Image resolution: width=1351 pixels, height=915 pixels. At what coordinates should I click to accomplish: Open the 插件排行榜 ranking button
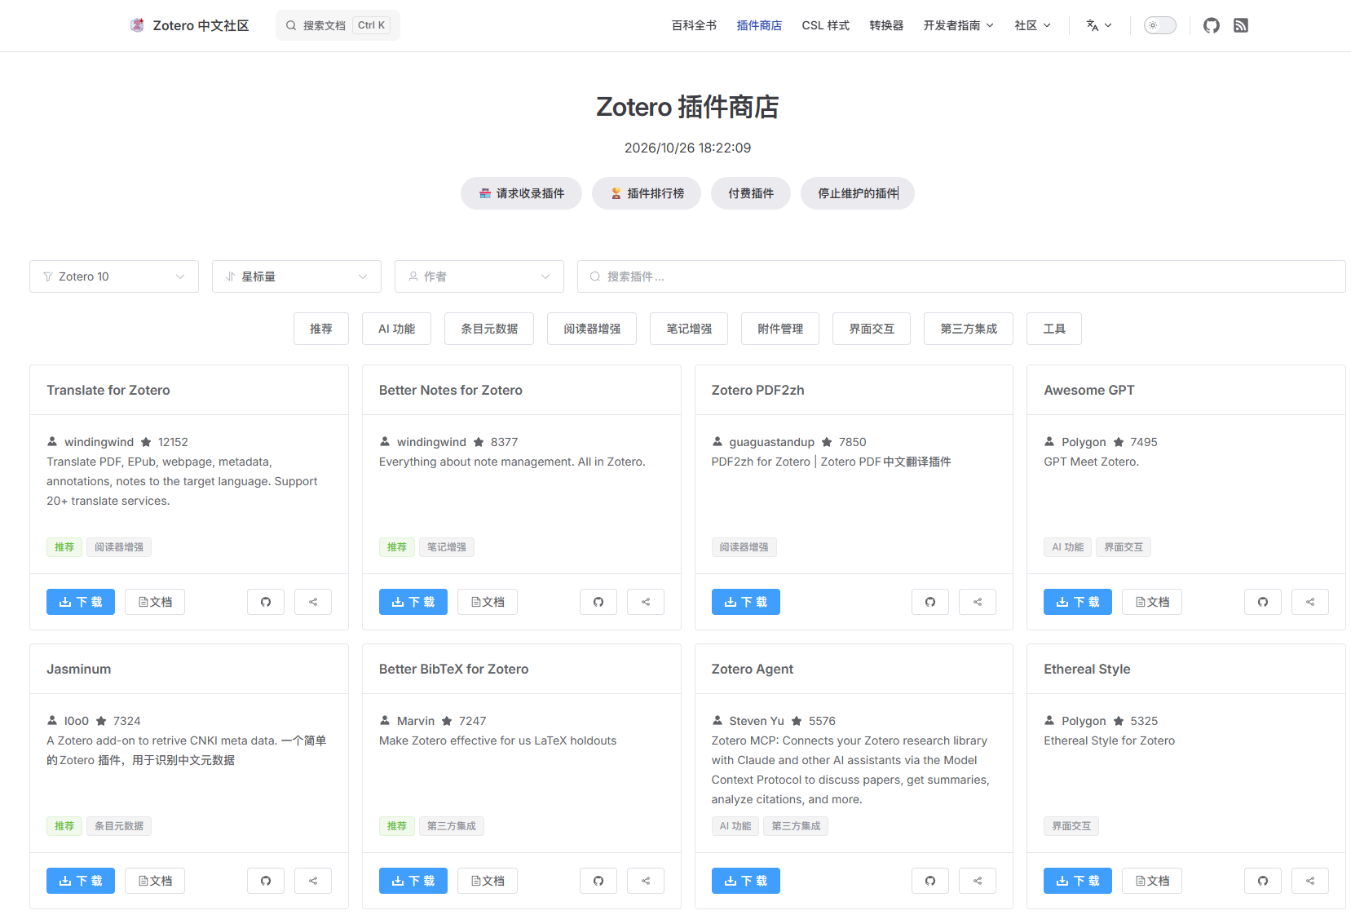tap(647, 193)
